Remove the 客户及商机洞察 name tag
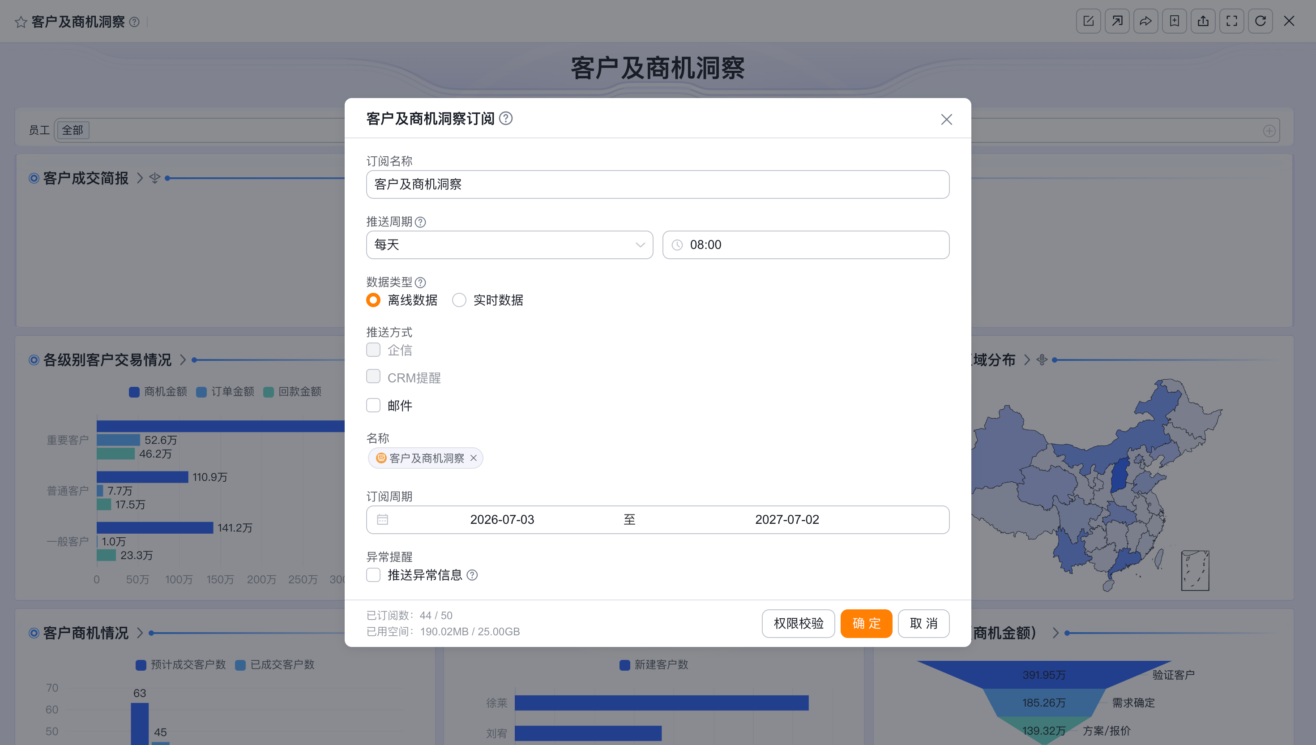This screenshot has width=1316, height=745. [x=474, y=458]
